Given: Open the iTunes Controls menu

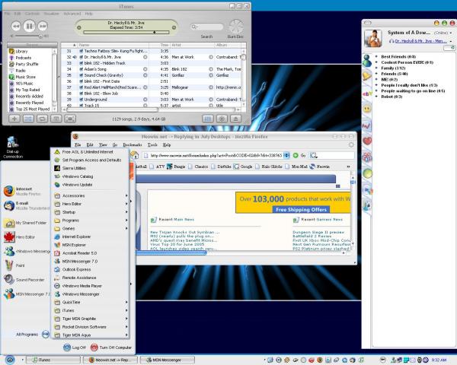Looking at the screenshot, I should (32, 14).
